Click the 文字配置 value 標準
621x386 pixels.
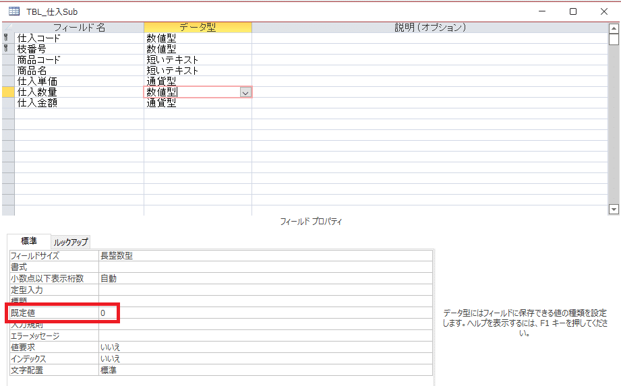pyautogui.click(x=266, y=371)
